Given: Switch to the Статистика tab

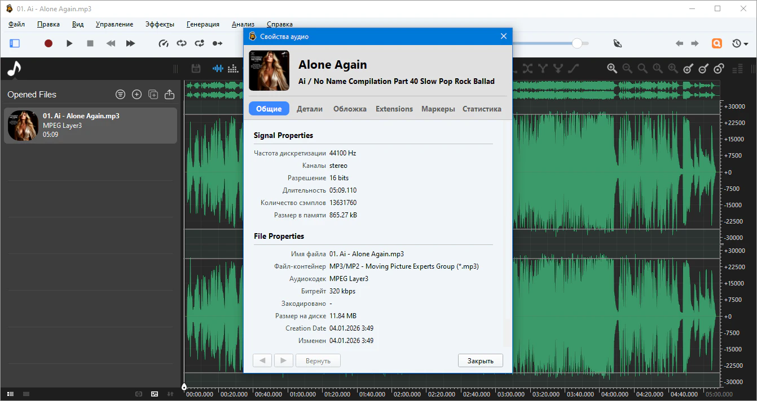Looking at the screenshot, I should click(x=482, y=109).
